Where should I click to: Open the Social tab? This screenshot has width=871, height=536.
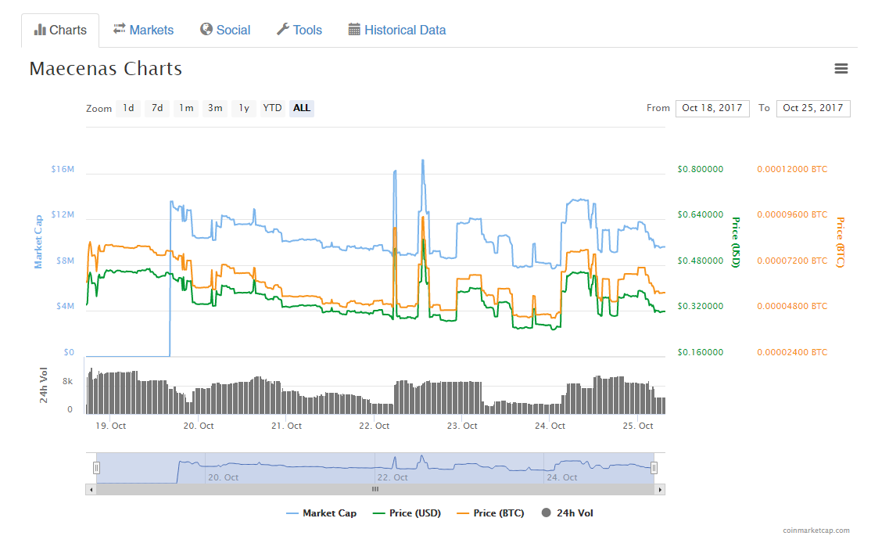(x=225, y=30)
